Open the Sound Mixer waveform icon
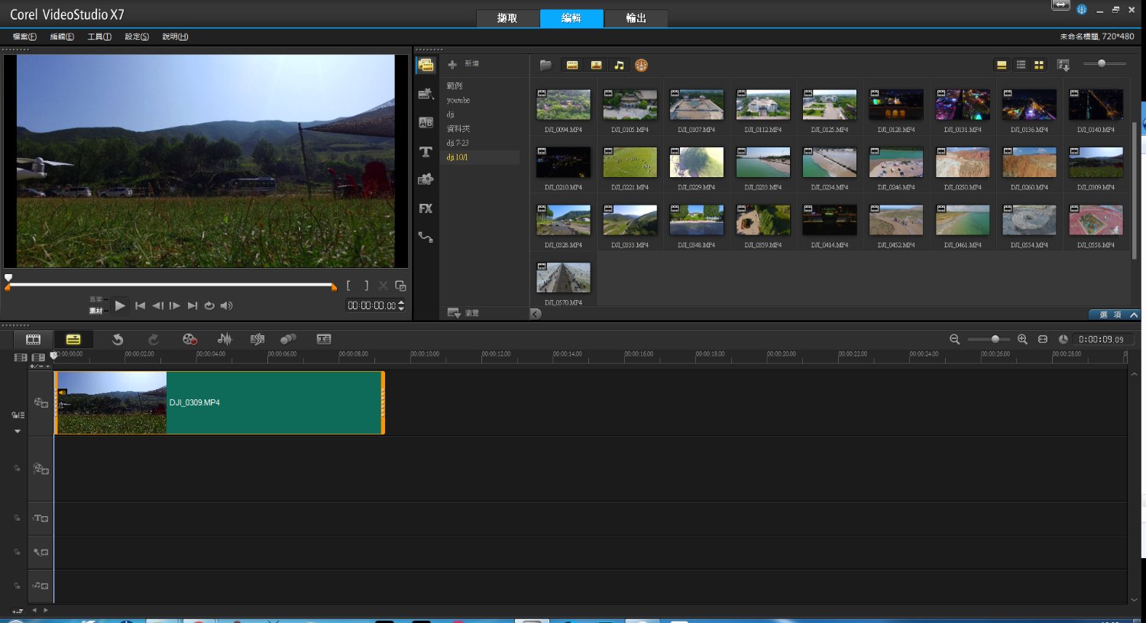 click(x=225, y=339)
